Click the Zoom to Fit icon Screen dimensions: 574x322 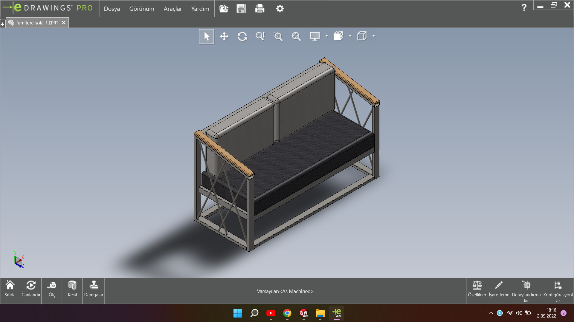click(296, 36)
